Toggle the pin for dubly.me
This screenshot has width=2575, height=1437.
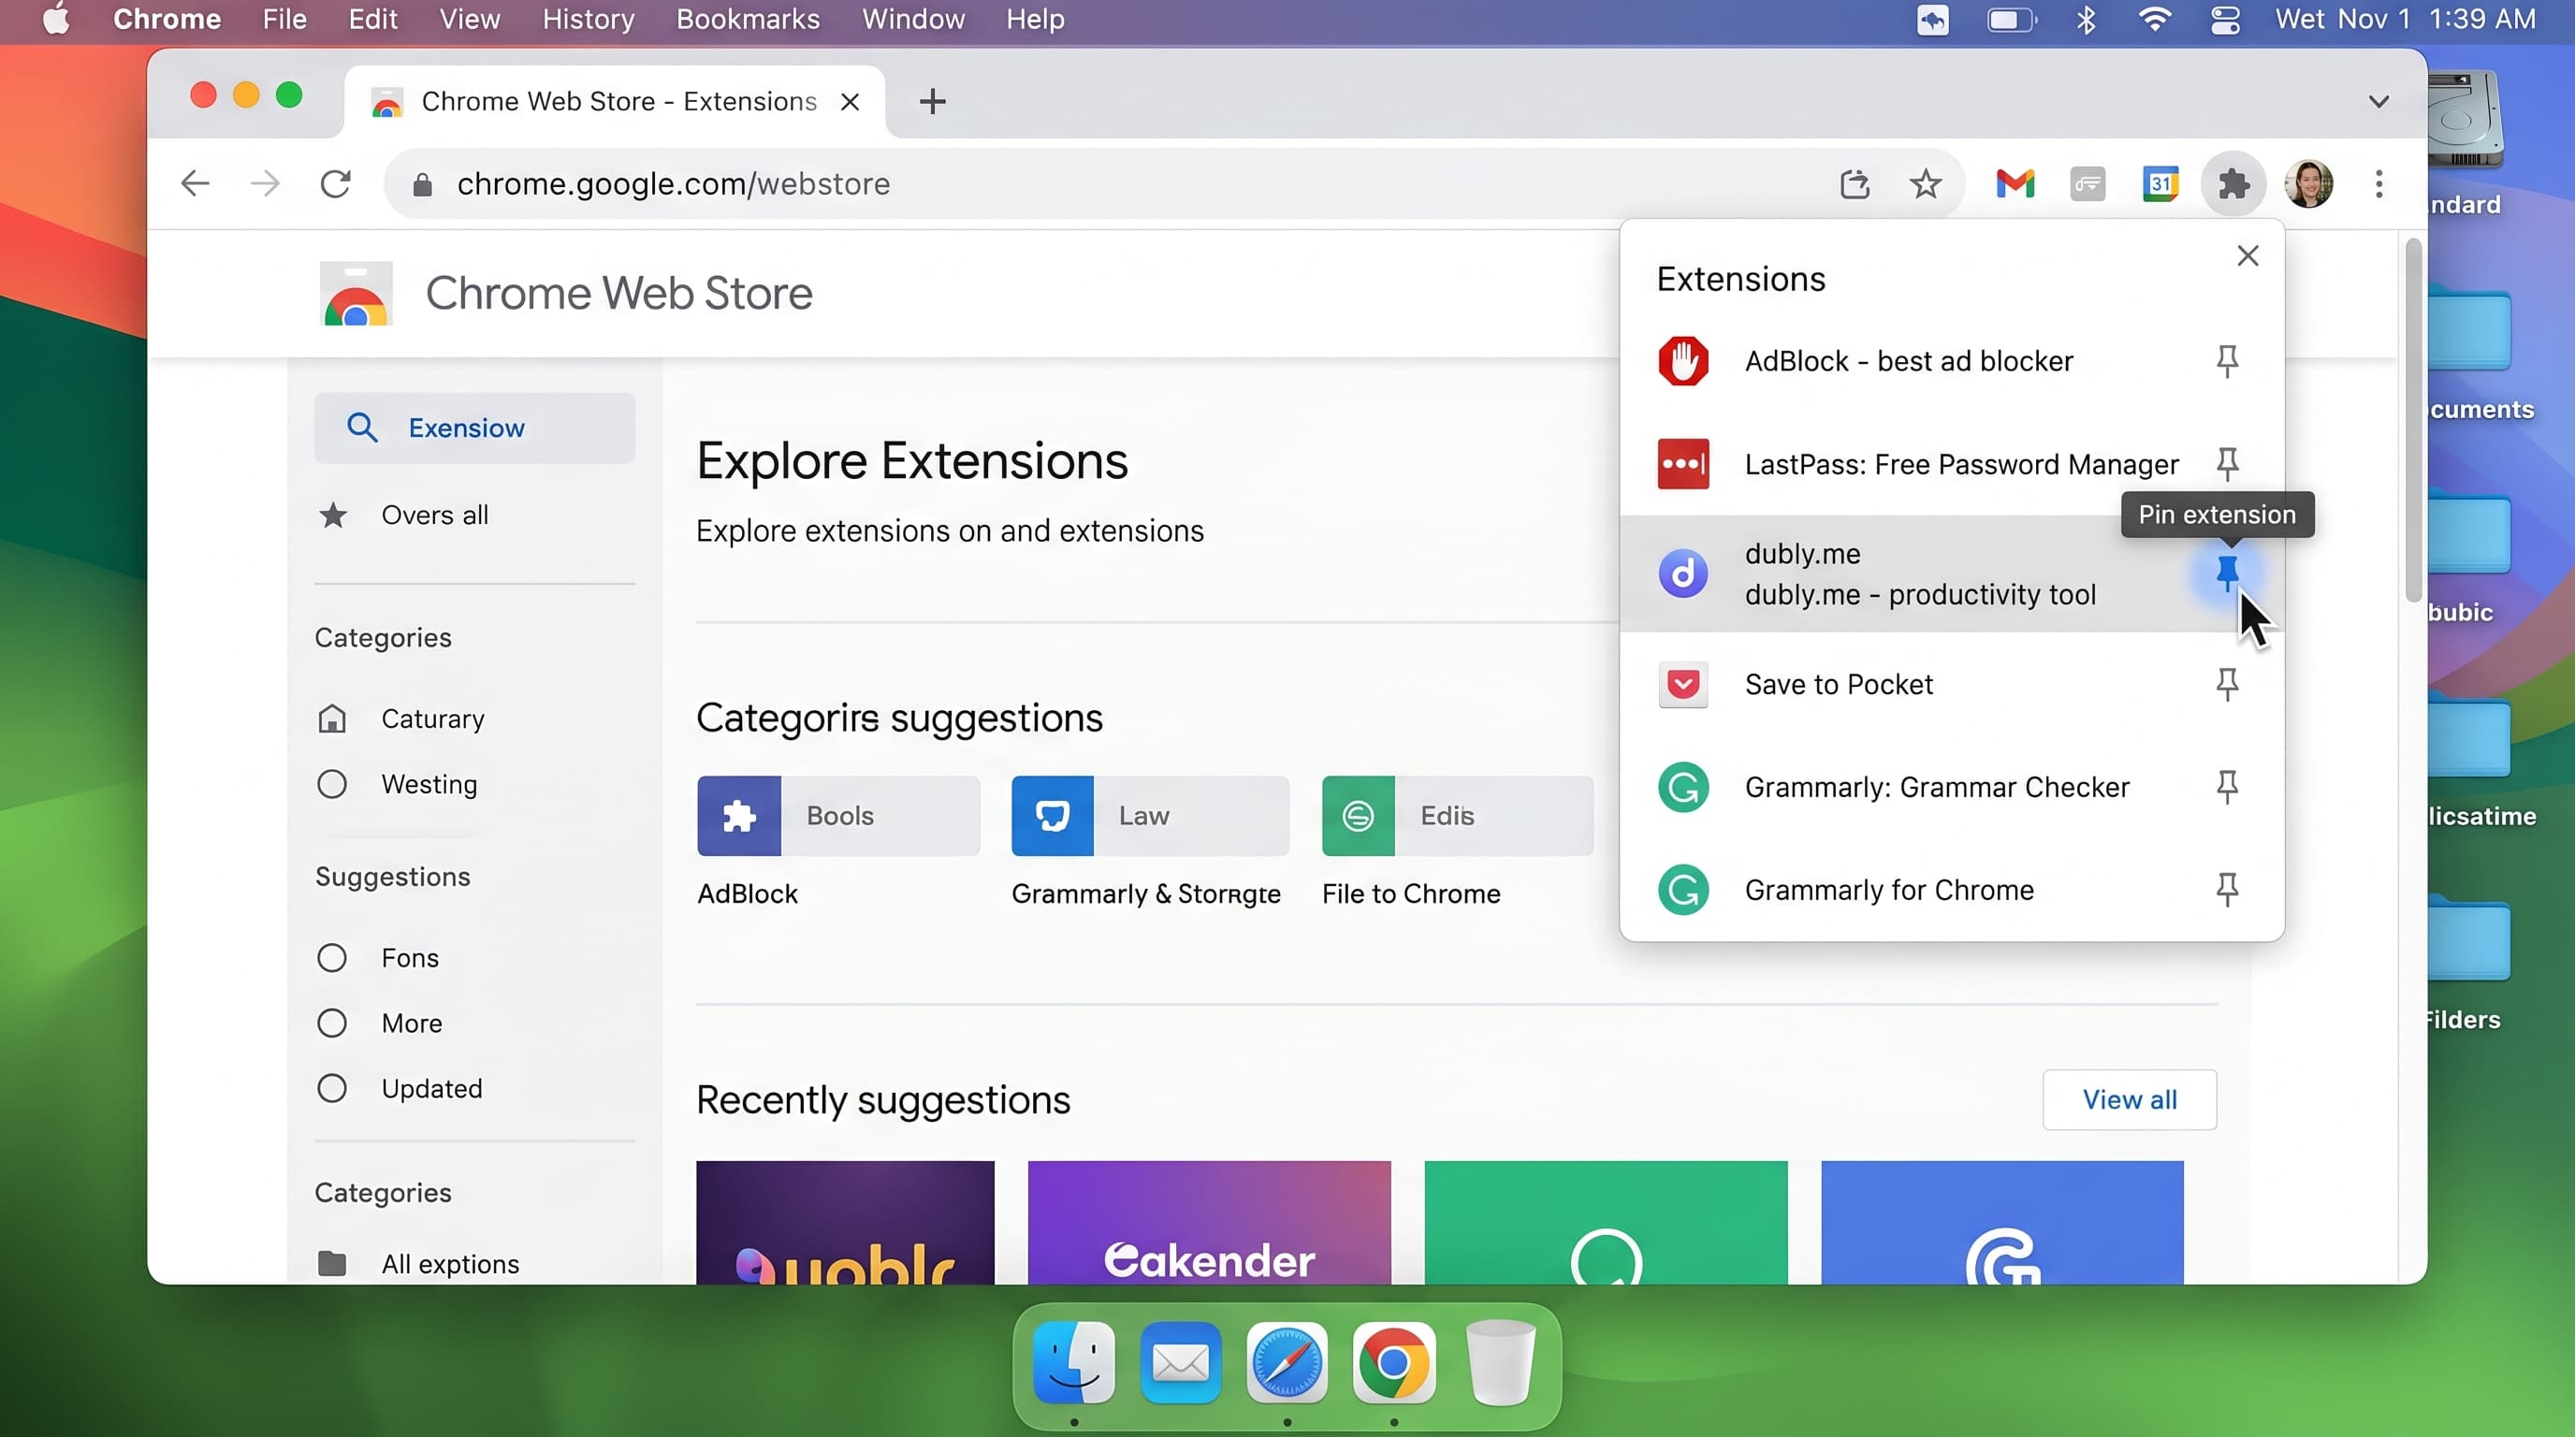coord(2226,573)
